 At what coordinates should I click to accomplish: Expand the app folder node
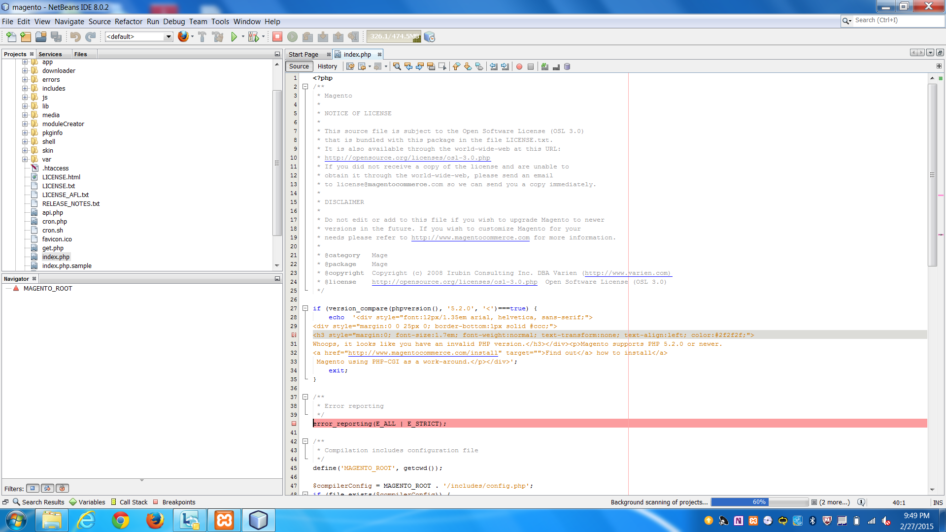[25, 62]
